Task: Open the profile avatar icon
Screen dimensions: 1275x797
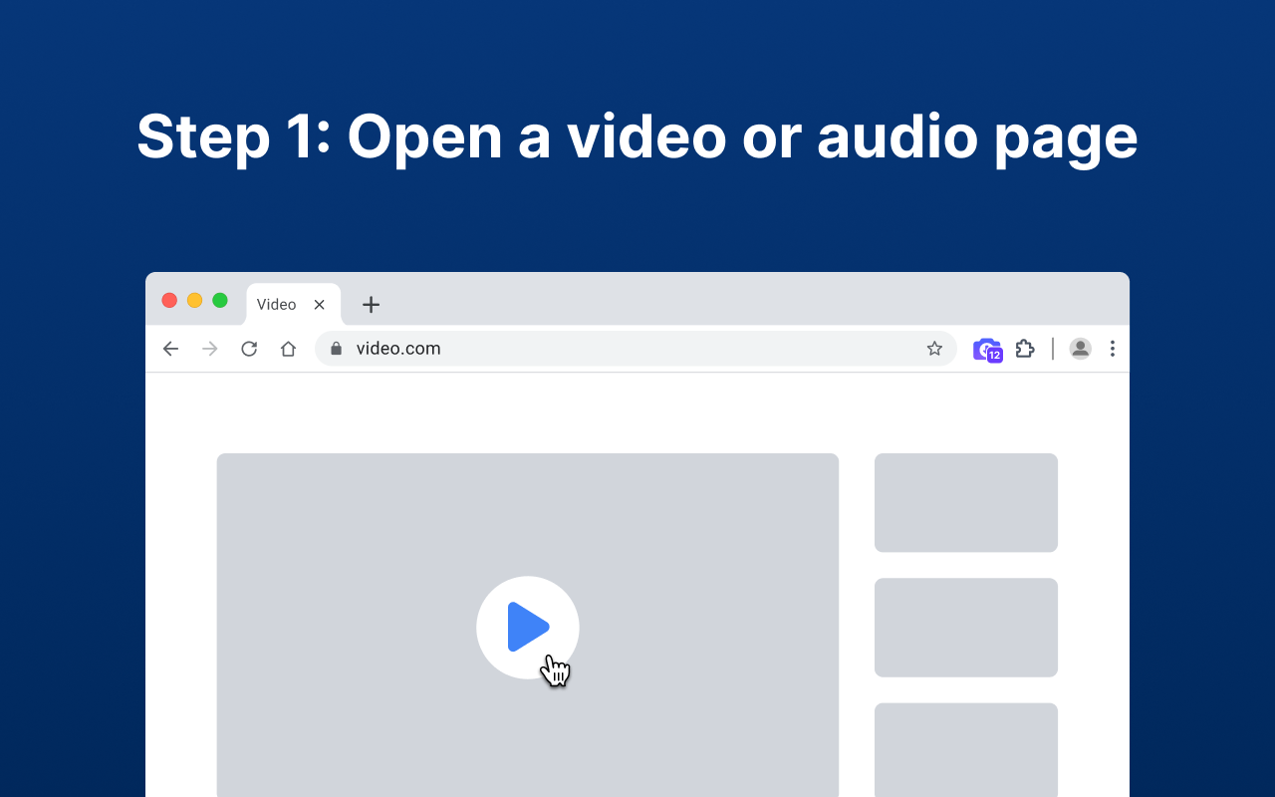Action: (x=1080, y=349)
